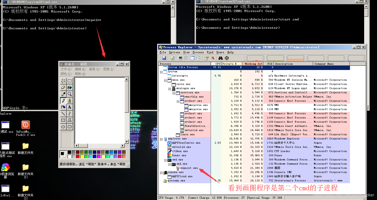This screenshot has width=377, height=200.
Task: Click Paint's horizontal scrollbar right arrow
Action: point(123,145)
